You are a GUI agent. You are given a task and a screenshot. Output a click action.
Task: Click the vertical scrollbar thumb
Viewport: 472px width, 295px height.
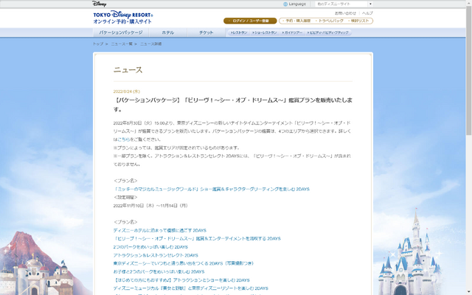pyautogui.click(x=469, y=71)
